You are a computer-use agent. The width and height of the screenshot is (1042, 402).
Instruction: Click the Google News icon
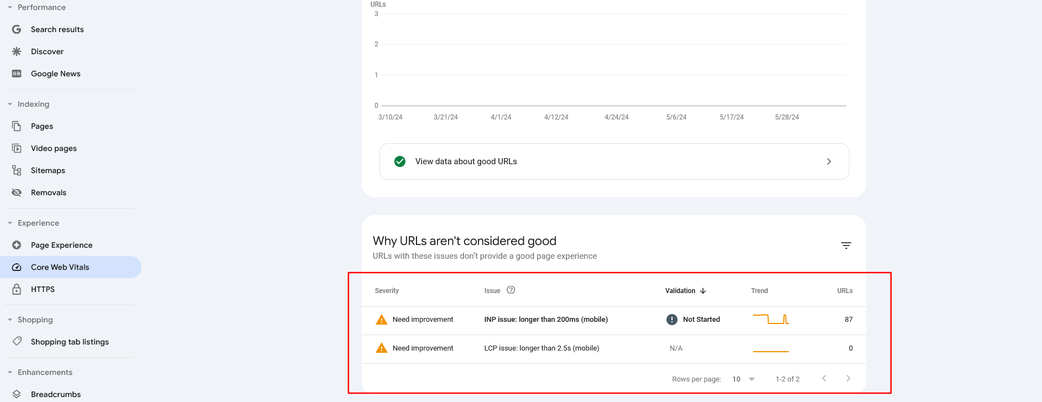[17, 74]
